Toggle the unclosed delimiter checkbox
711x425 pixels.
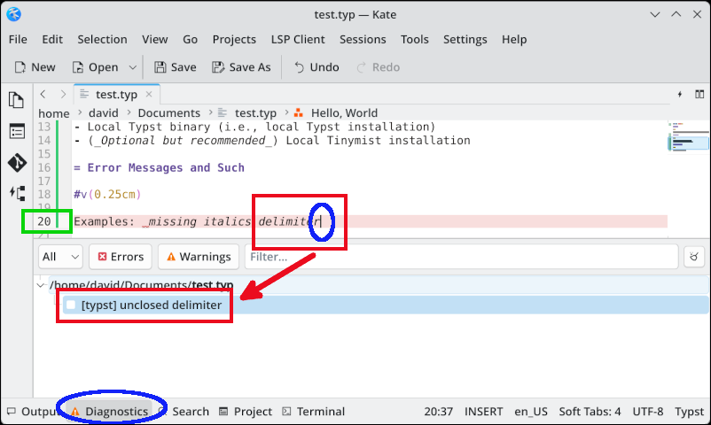71,305
